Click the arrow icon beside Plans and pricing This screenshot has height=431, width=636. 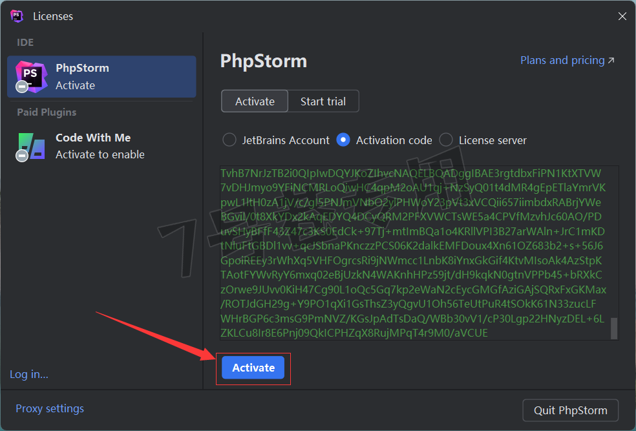coord(611,60)
